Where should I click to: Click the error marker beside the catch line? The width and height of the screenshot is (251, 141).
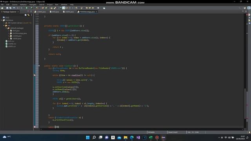point(35,127)
